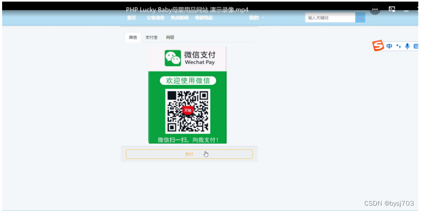Screen dimensions: 422x212
Task: Switch to the 支付宝 payment tab
Action: [151, 38]
